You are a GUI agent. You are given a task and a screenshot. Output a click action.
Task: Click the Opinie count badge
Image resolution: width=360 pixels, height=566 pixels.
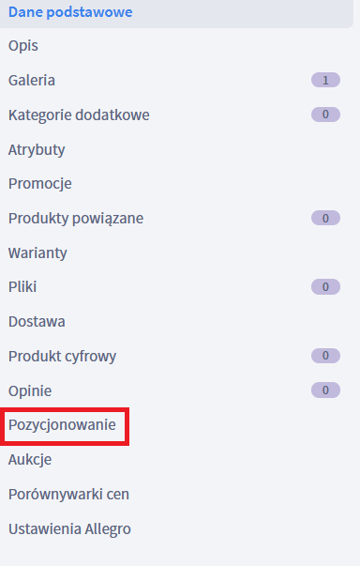(325, 390)
